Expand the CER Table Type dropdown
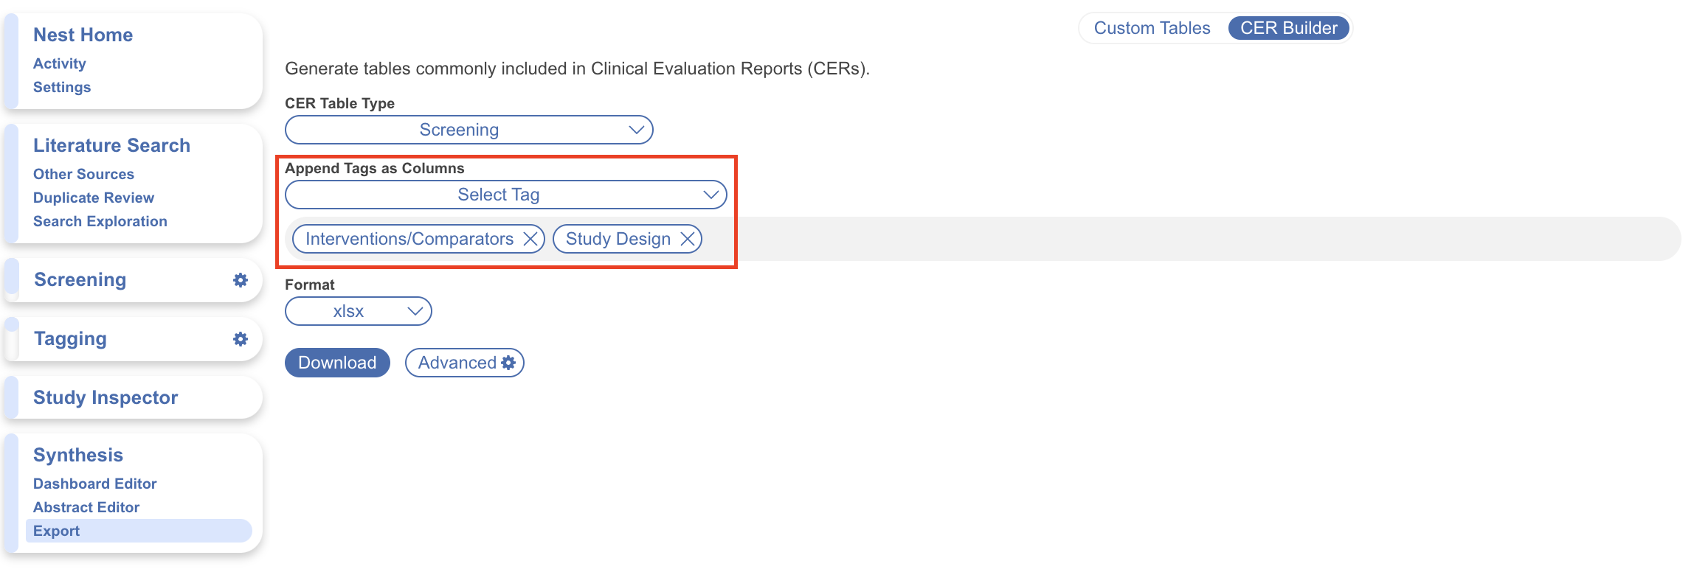This screenshot has width=1694, height=572. pyautogui.click(x=469, y=130)
